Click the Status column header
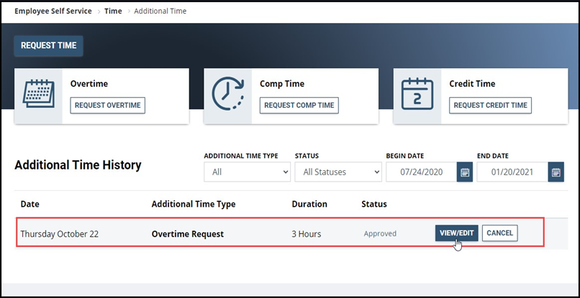Viewport: 580px width, 298px height. (x=374, y=204)
